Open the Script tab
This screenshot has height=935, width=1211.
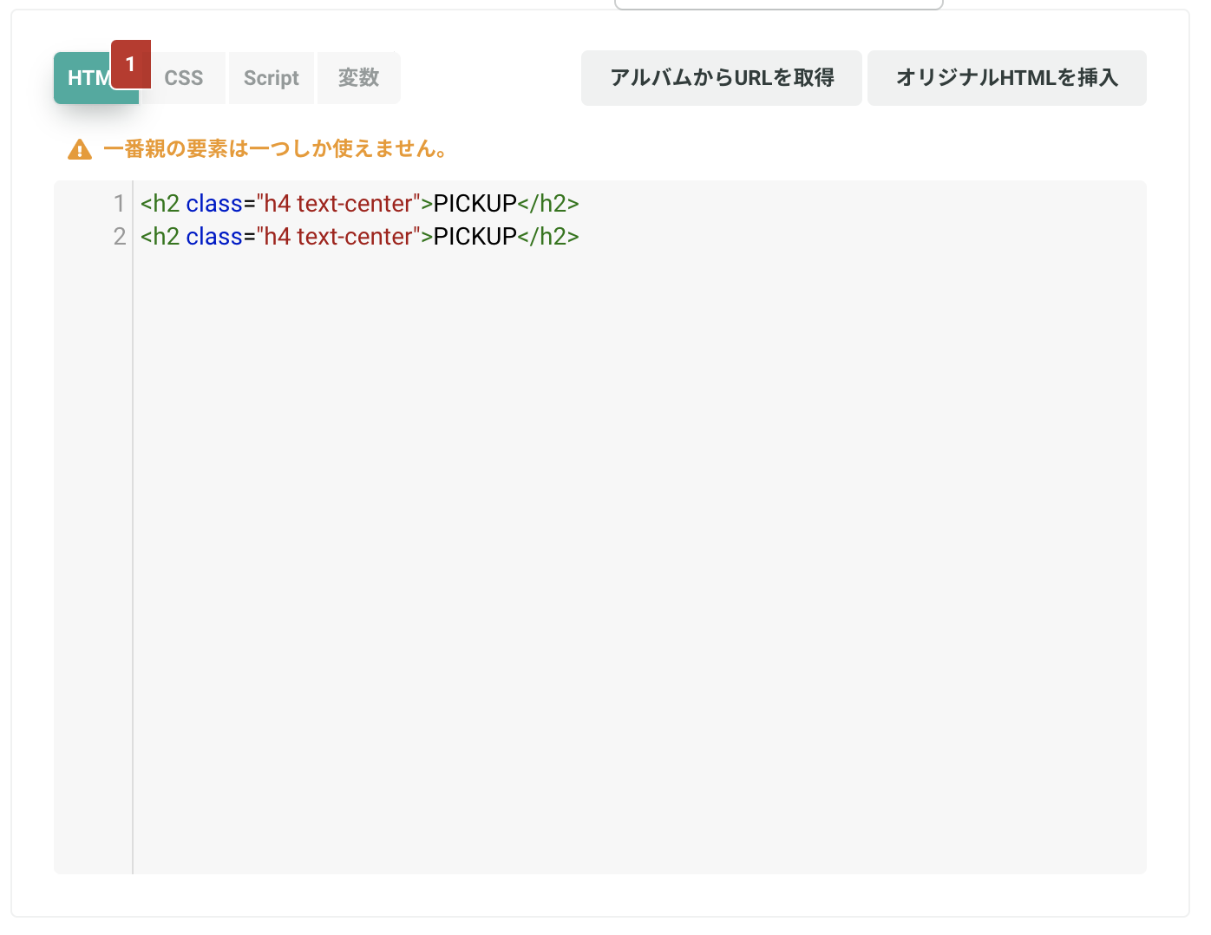point(272,78)
